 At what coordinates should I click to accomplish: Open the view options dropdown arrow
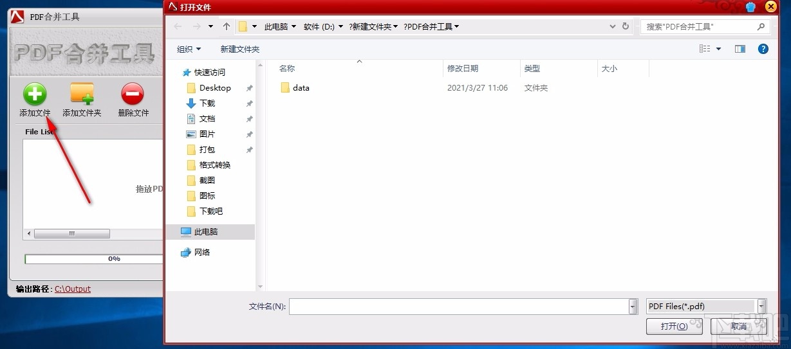point(719,49)
